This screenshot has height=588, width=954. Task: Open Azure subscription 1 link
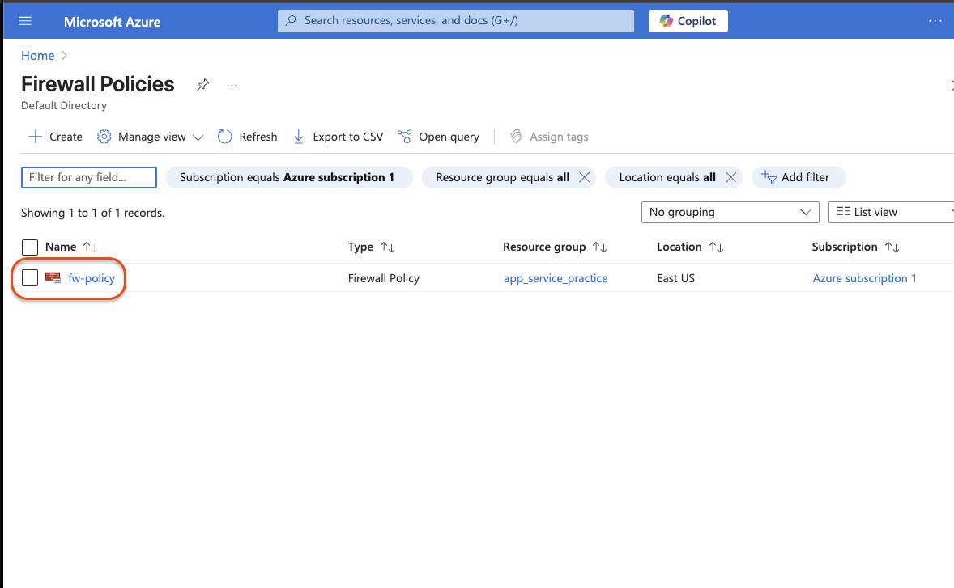click(865, 278)
